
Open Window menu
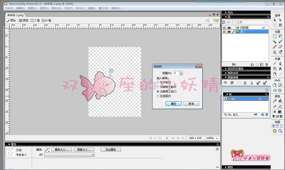click(104, 8)
